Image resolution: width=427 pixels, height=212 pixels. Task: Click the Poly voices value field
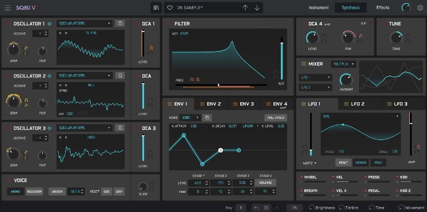pos(241,208)
